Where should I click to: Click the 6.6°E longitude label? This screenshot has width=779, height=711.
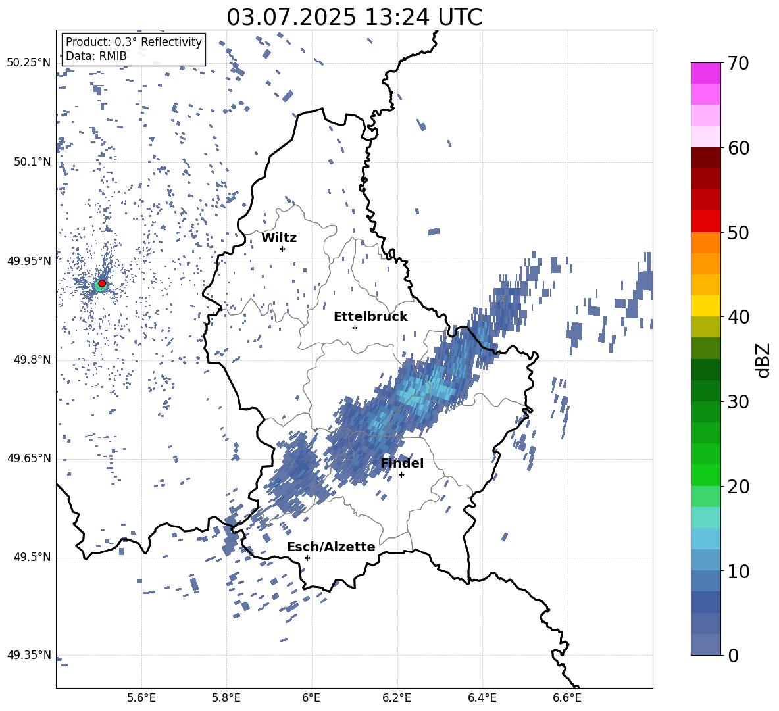click(x=567, y=698)
